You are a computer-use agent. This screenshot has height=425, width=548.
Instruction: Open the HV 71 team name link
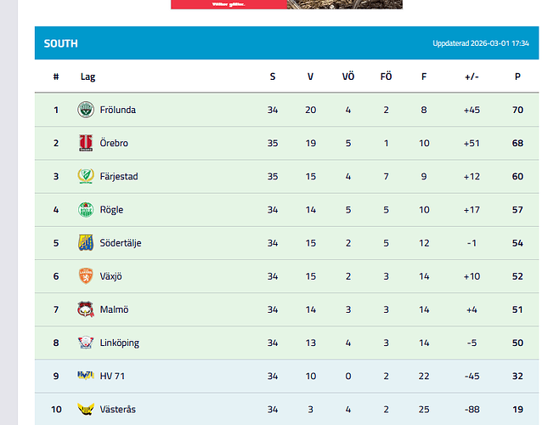113,376
